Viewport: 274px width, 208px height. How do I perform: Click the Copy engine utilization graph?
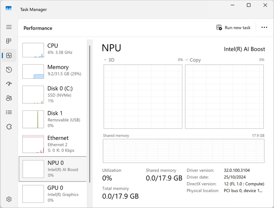click(x=224, y=97)
